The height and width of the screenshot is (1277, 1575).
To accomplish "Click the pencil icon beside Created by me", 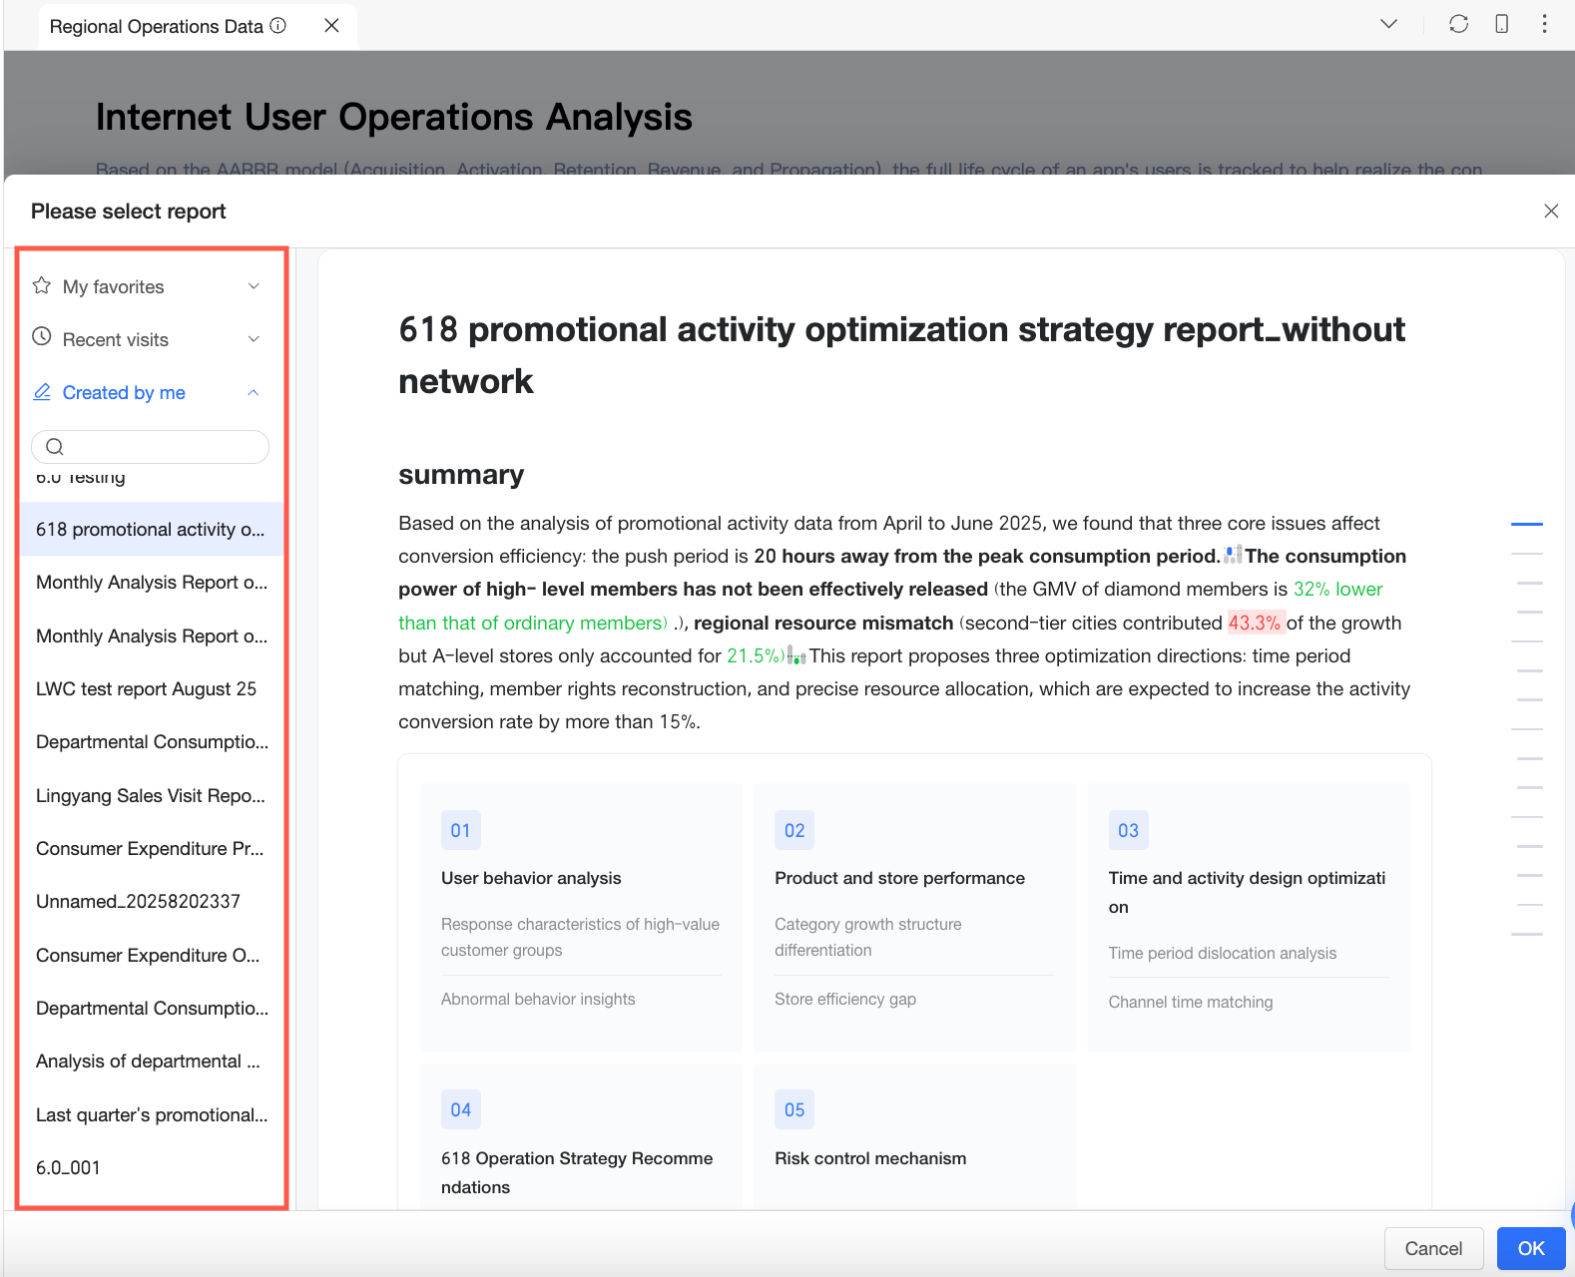I will coord(42,392).
